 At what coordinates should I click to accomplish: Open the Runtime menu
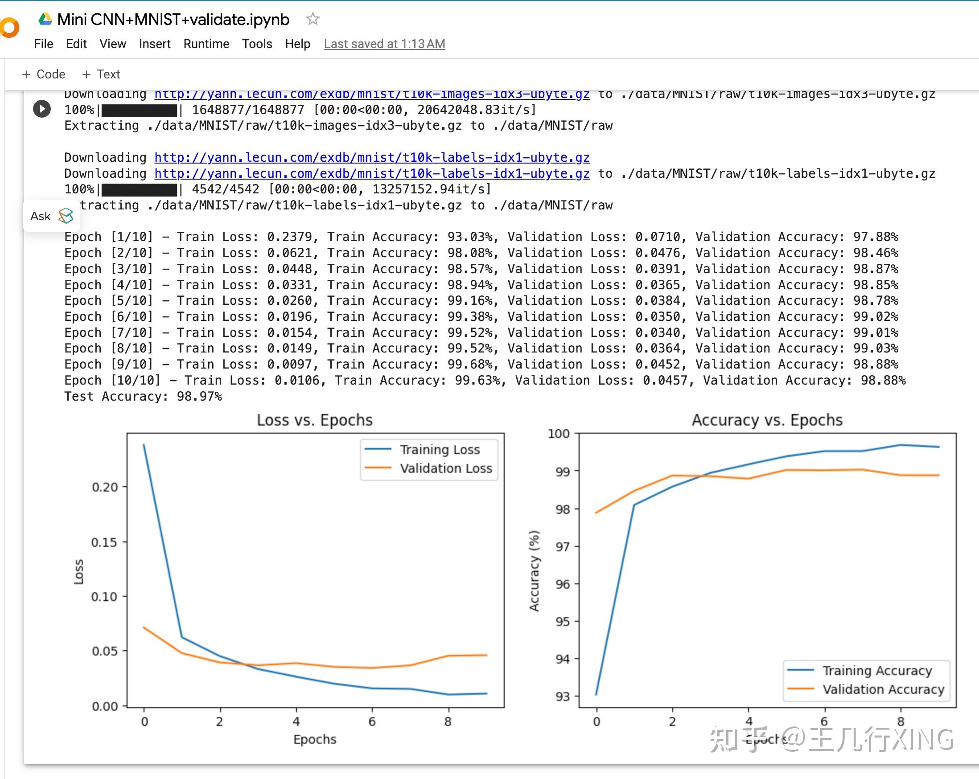[206, 44]
